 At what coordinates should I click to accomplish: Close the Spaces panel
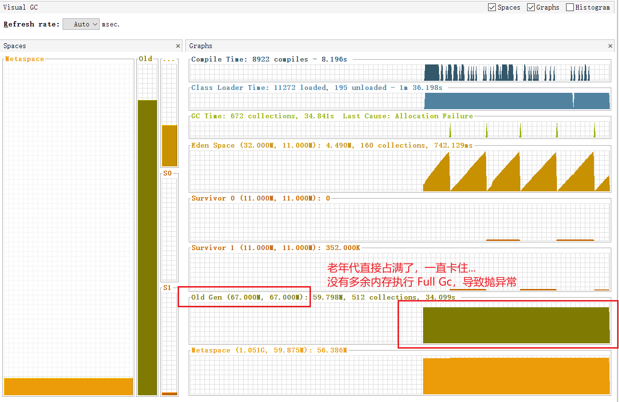pos(178,46)
